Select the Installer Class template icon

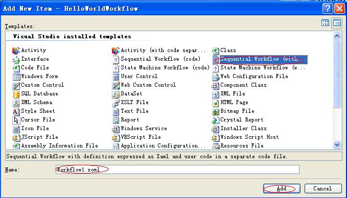coord(215,129)
